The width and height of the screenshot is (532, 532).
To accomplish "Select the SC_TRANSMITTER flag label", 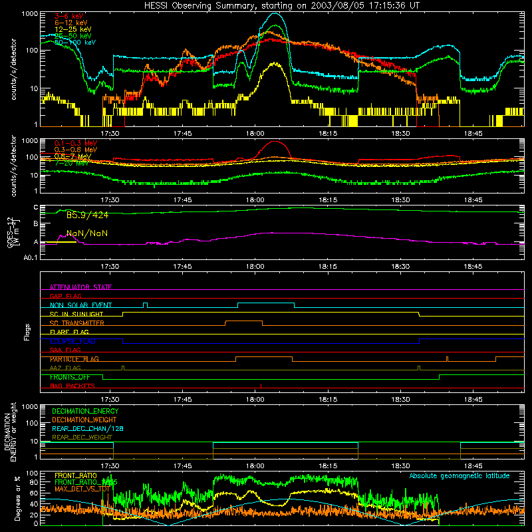I will (x=77, y=323).
